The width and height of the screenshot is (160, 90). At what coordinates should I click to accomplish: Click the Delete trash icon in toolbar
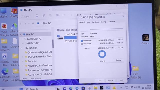pyautogui.click(x=70, y=15)
